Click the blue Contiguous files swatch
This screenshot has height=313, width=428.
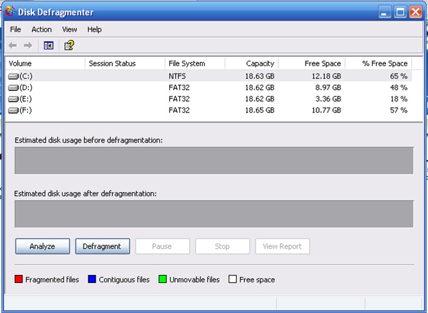[x=92, y=279]
